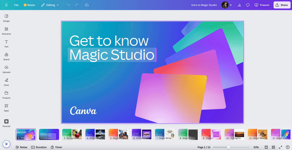Open the Uploads panel
The width and height of the screenshot is (292, 150).
click(x=6, y=69)
